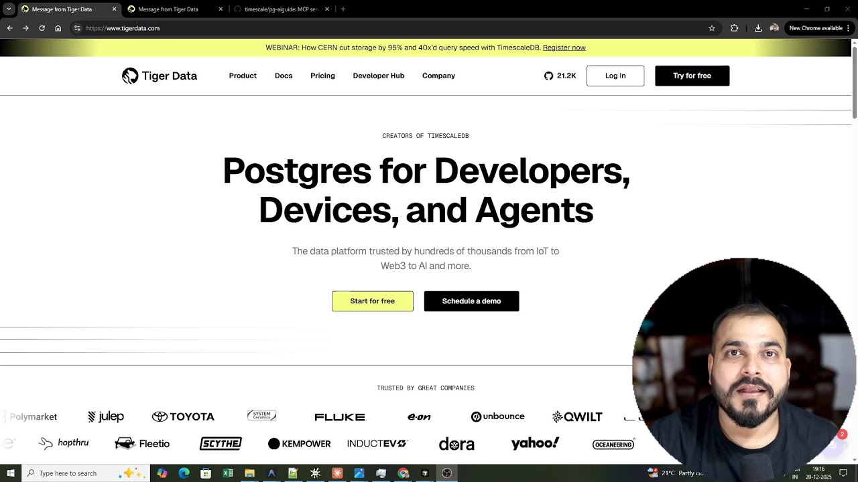Open a new browser tab with plus icon
Screen dimensions: 858x482
(343, 9)
